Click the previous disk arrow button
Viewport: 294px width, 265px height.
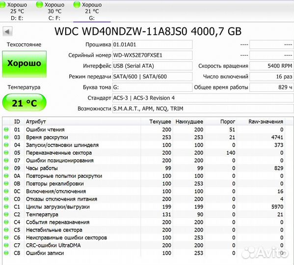click(x=7, y=31)
